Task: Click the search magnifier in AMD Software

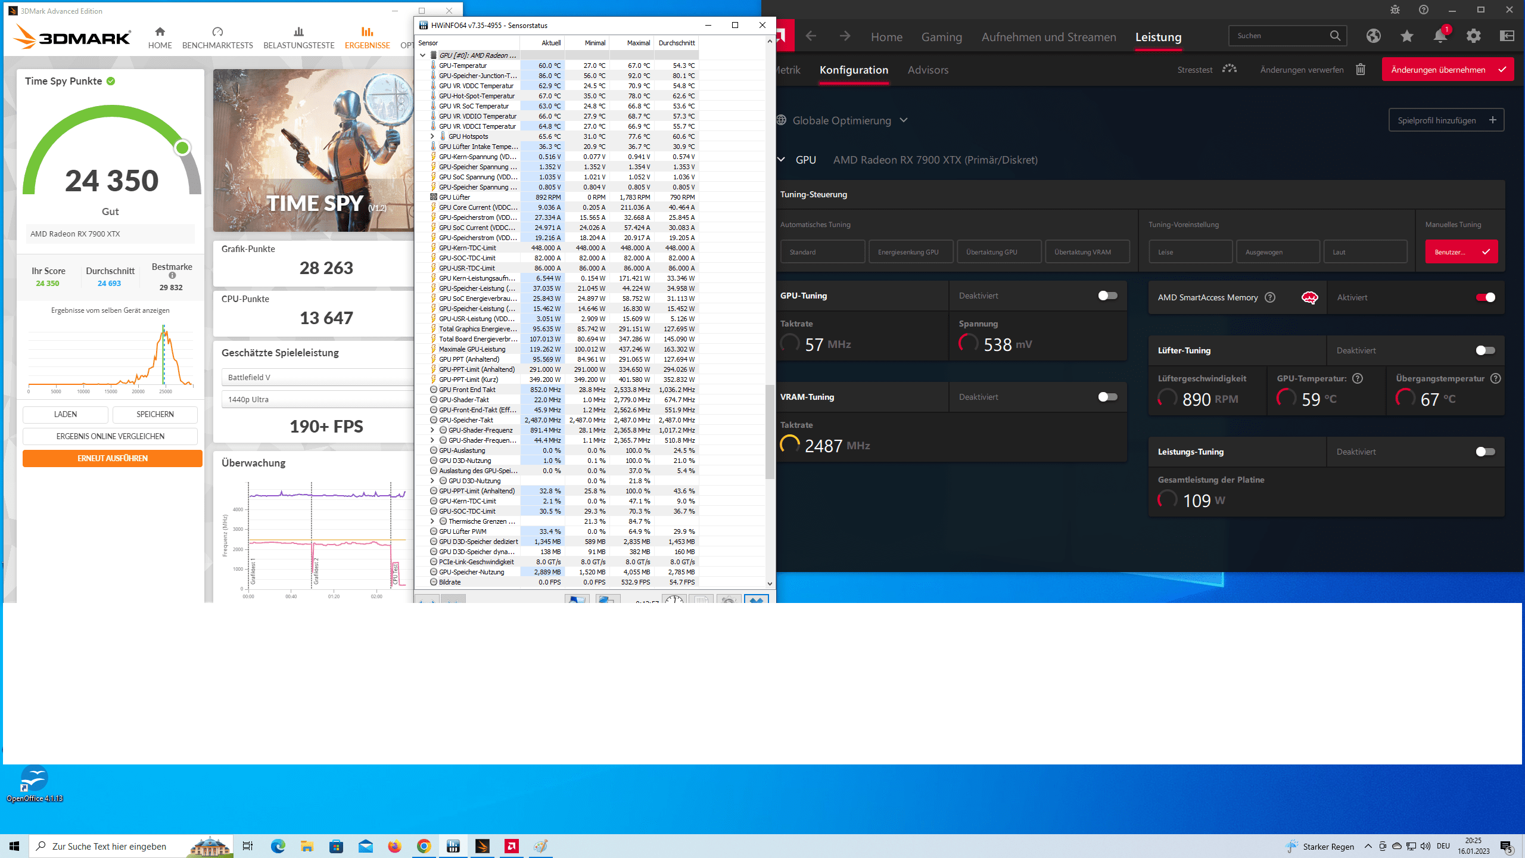Action: [1335, 36]
